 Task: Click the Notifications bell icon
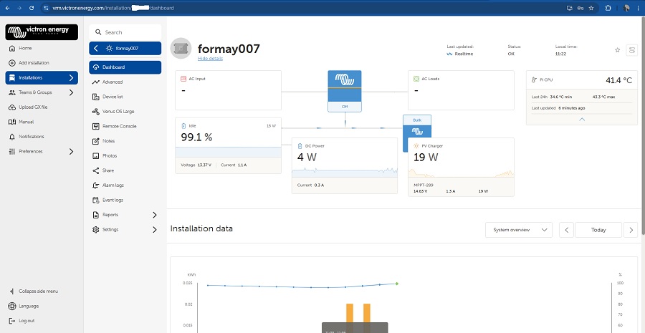coord(11,137)
